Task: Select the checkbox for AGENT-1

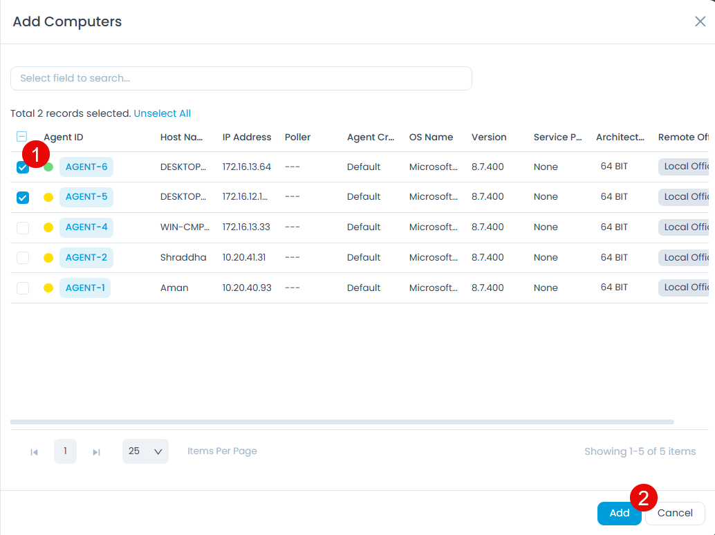Action: coord(23,288)
